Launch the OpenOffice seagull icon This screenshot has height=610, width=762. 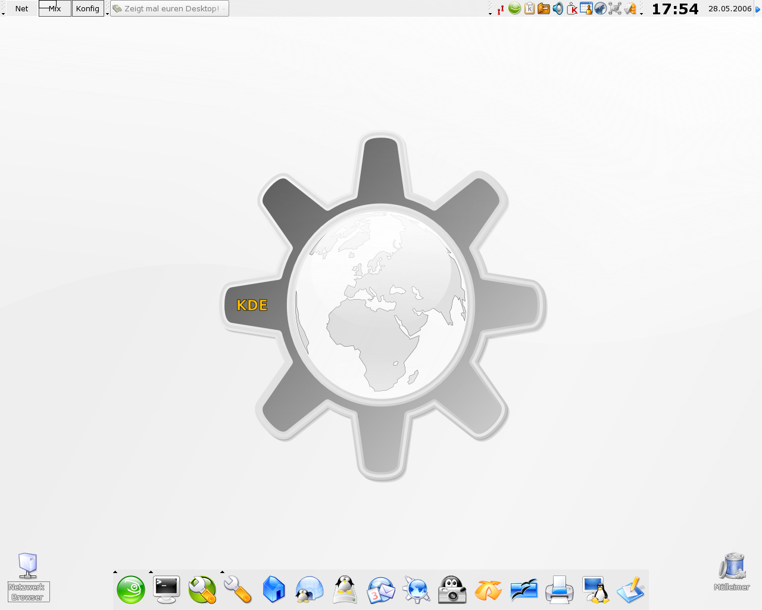tap(524, 590)
